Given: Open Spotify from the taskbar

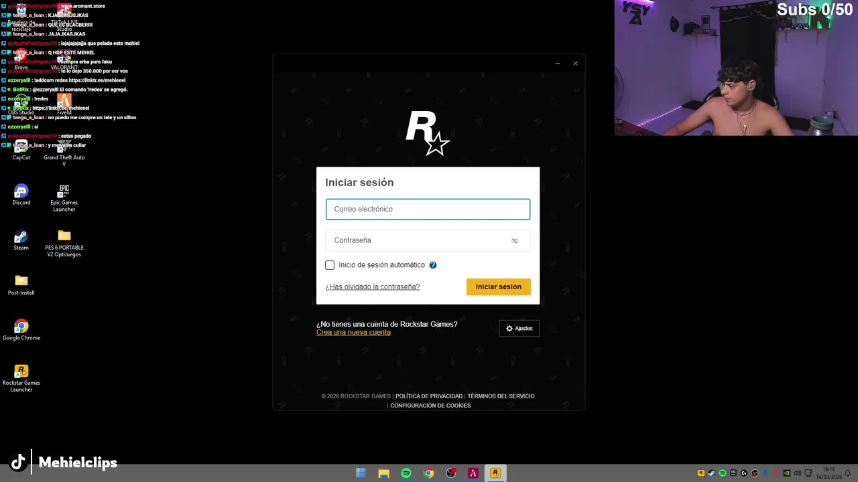Looking at the screenshot, I should click(x=406, y=473).
